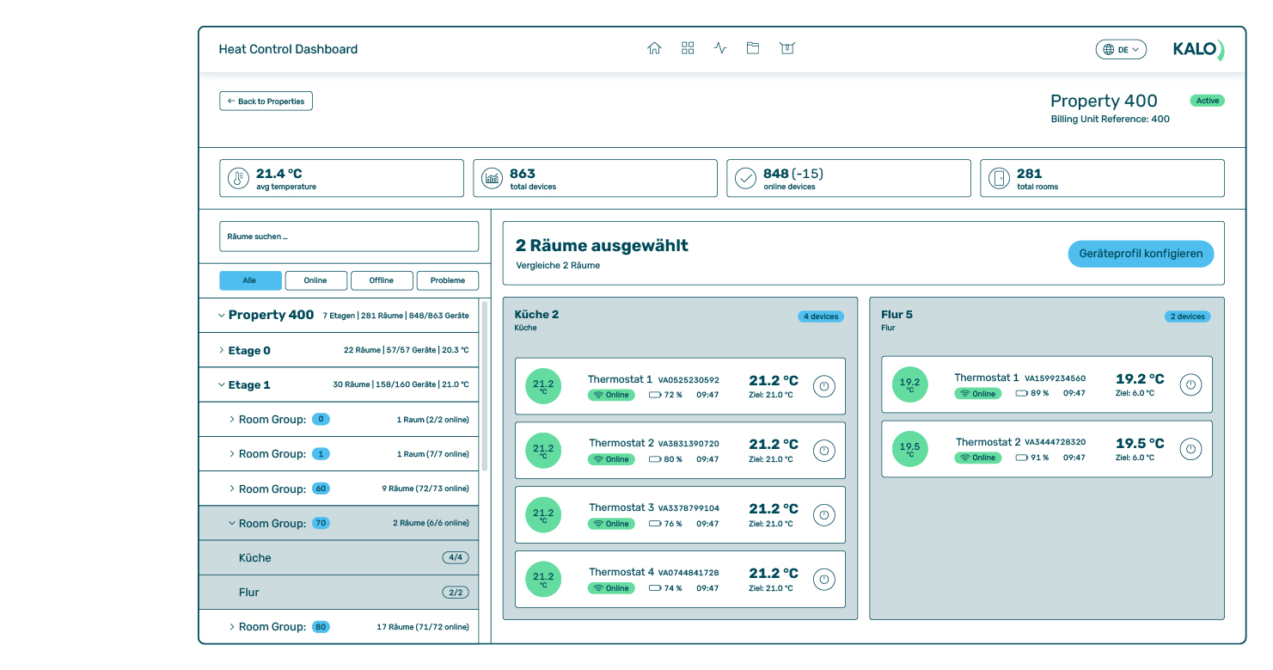Click the thermometer icon on avg temperature card
This screenshot has height=670, width=1273.
(238, 179)
